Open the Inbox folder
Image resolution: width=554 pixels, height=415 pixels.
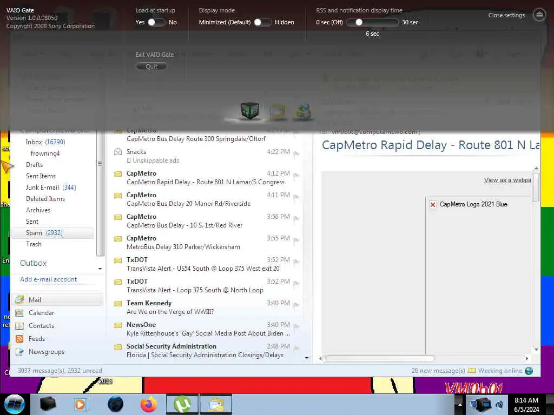point(45,142)
